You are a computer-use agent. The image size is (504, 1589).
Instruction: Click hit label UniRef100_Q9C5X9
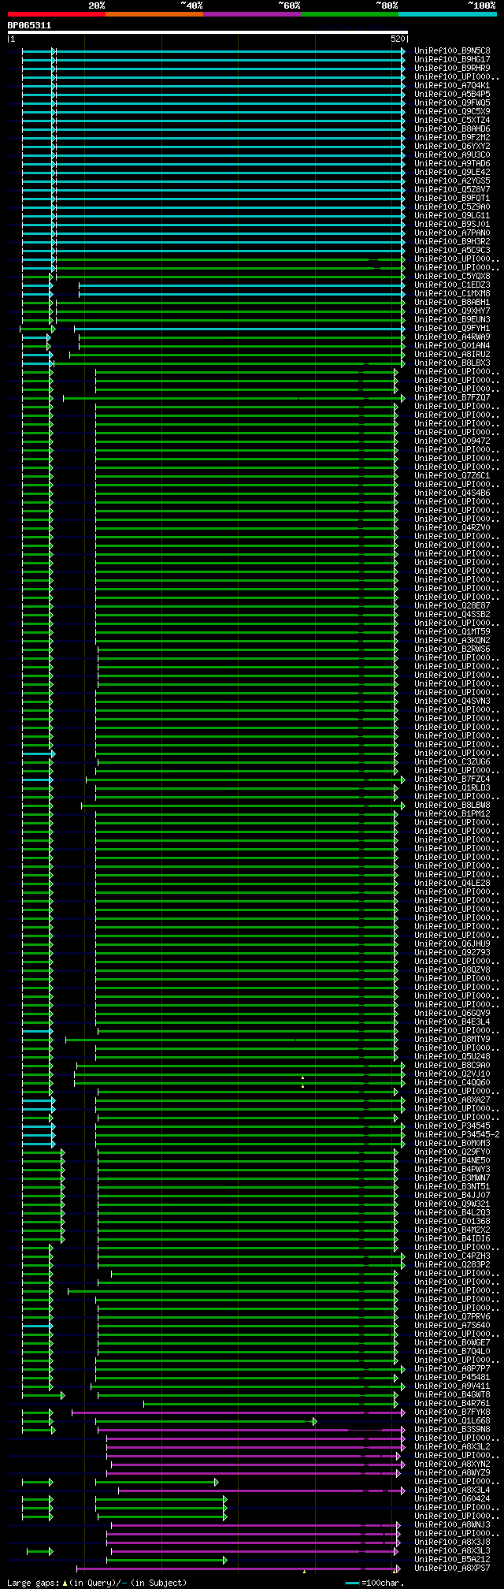tap(452, 112)
